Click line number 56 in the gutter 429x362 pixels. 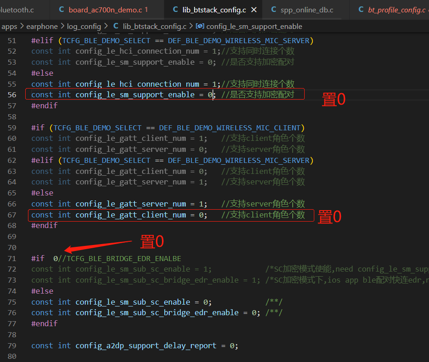coord(12,95)
